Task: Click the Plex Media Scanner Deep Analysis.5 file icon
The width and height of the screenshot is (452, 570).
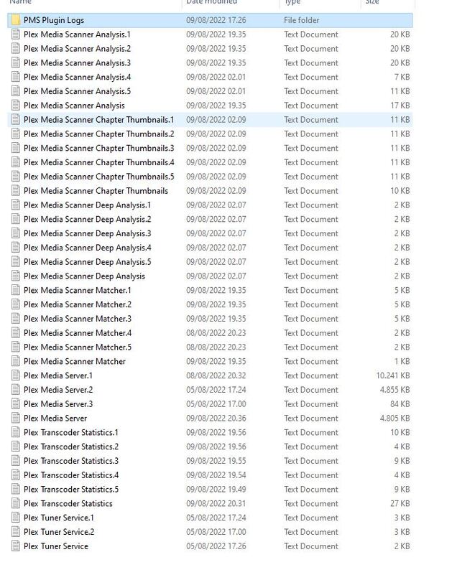Action: click(x=16, y=261)
